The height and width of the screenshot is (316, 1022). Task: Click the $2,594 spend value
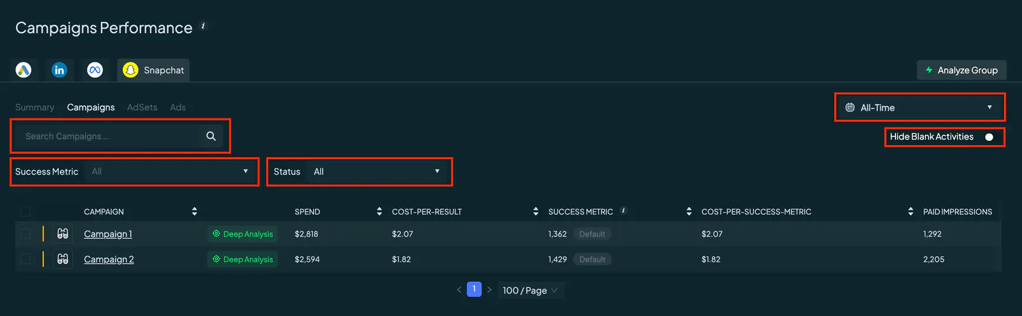point(307,259)
